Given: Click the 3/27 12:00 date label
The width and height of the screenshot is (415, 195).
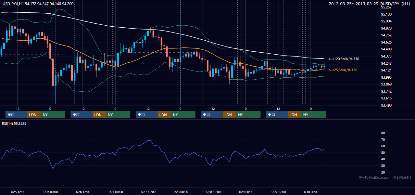Looking at the screenshot, I should [148, 192].
